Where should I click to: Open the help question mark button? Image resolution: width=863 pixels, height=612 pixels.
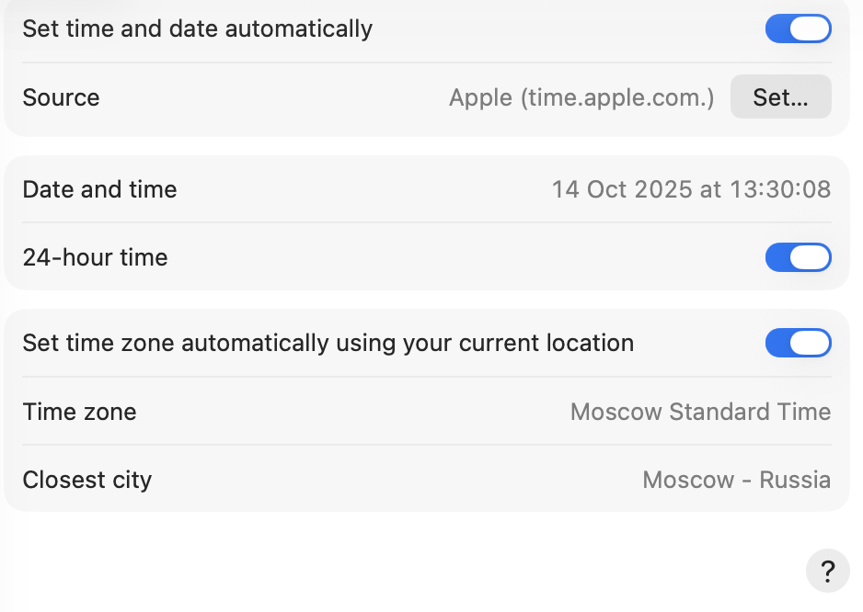coord(827,572)
